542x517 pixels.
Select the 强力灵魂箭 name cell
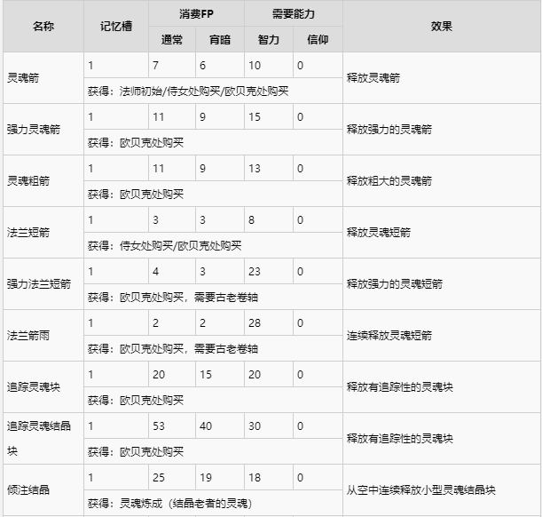[43, 130]
